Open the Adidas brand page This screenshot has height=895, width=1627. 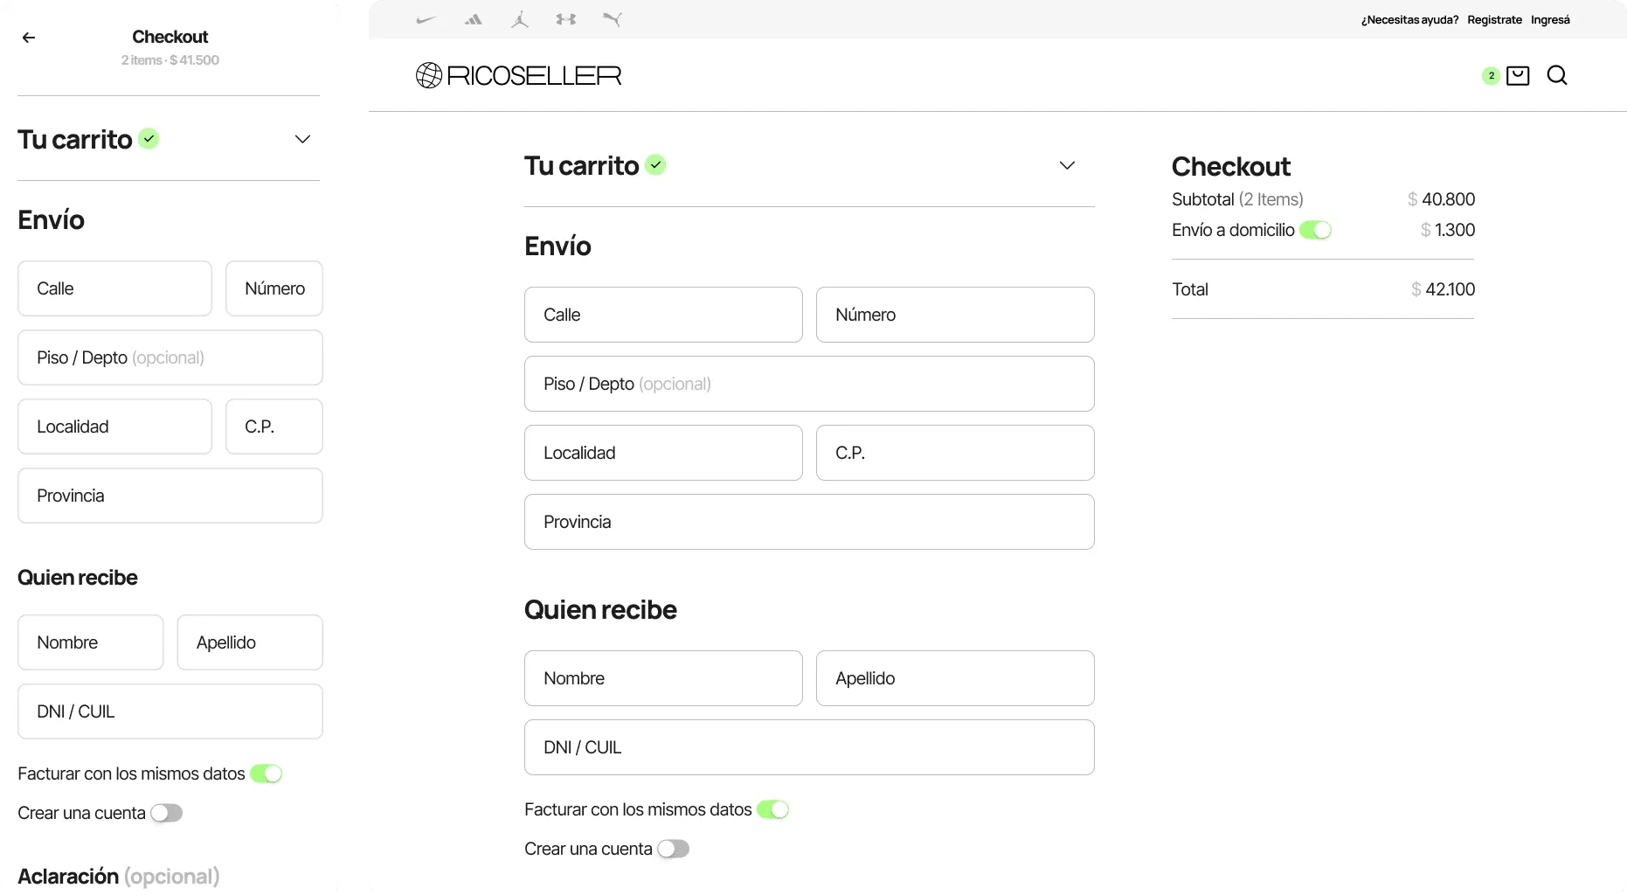click(x=473, y=19)
